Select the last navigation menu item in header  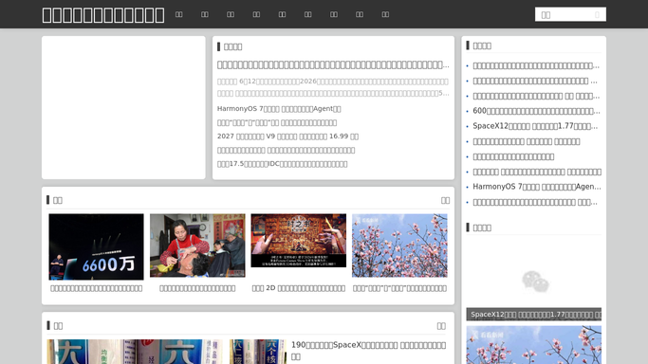coord(385,14)
